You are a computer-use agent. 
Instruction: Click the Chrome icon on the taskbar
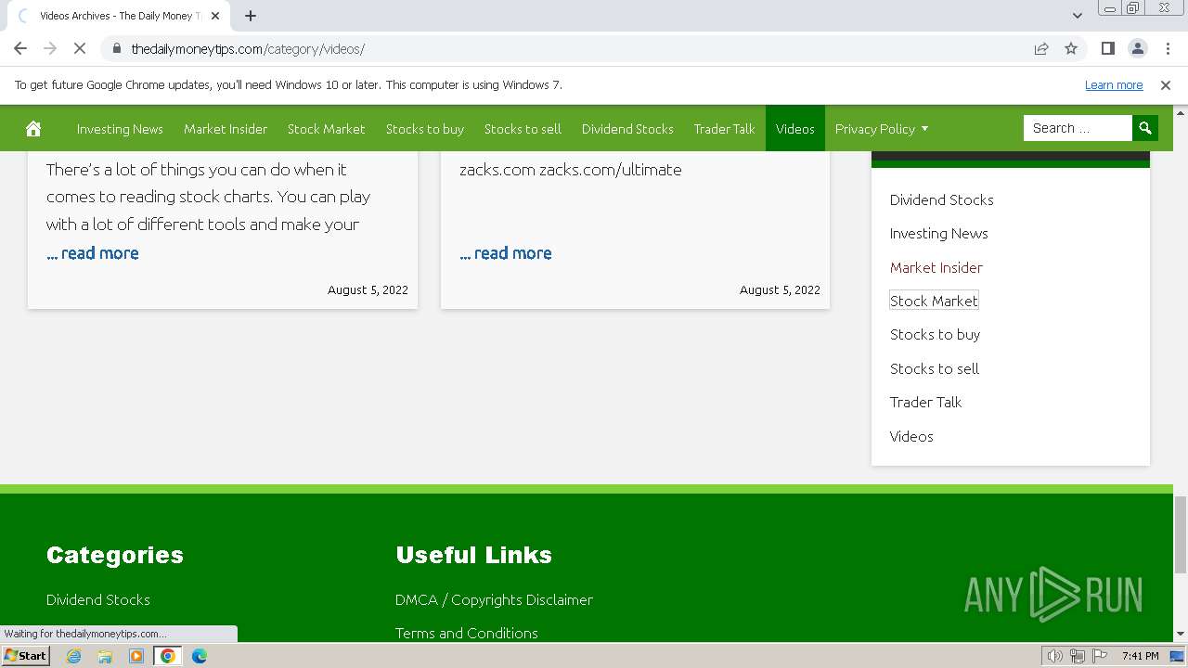click(x=168, y=655)
